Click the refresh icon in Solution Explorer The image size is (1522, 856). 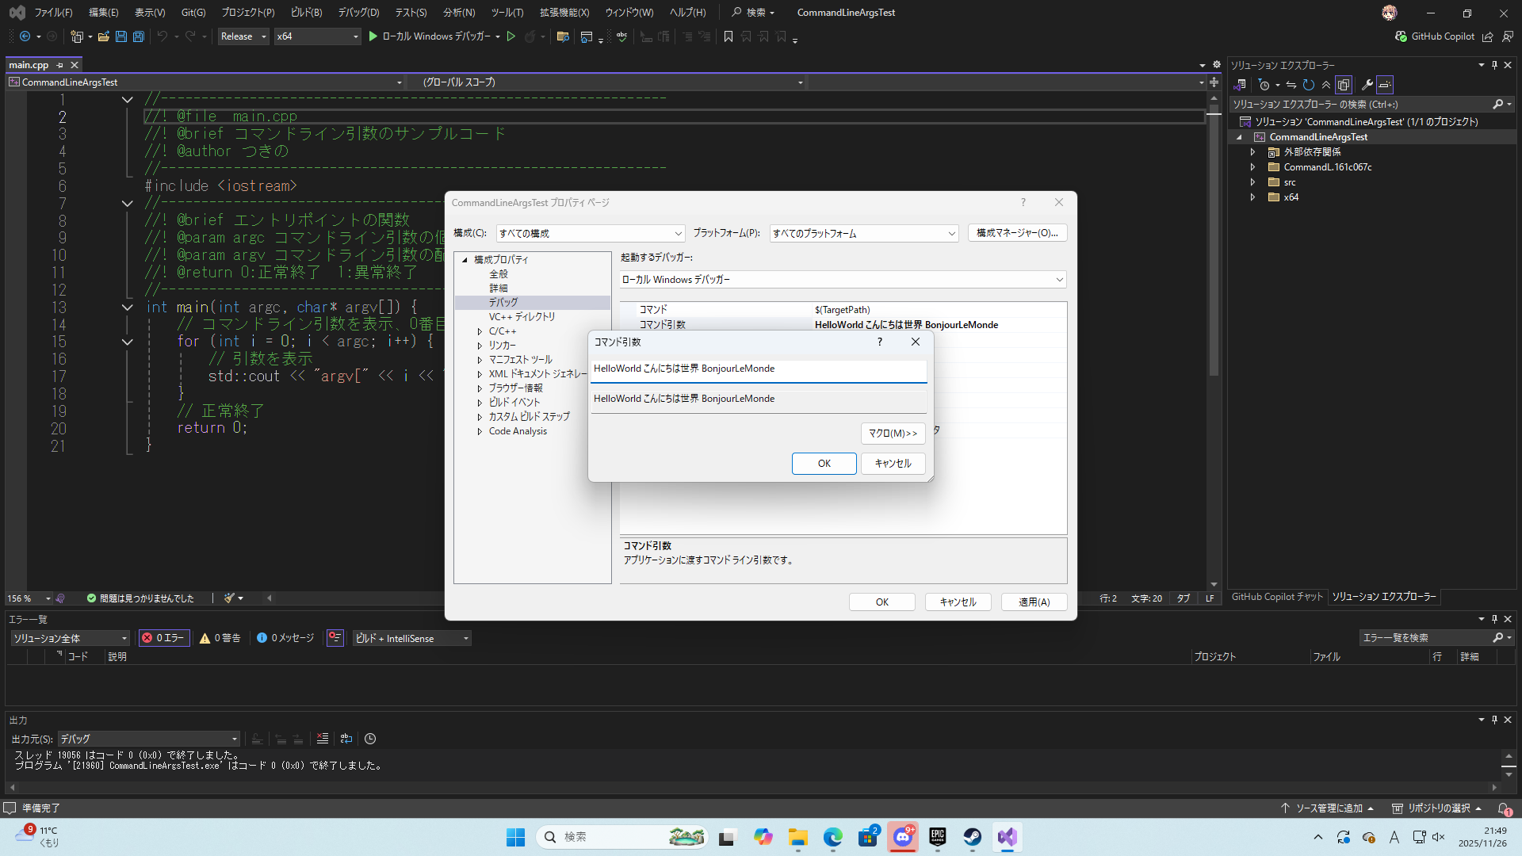[x=1309, y=85]
